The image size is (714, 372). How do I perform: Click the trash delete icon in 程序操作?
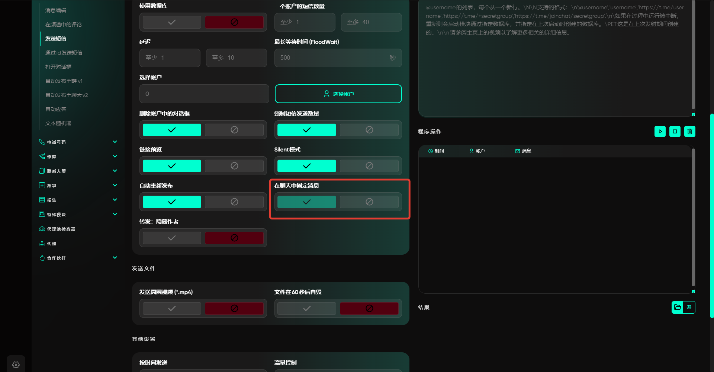[x=689, y=131]
